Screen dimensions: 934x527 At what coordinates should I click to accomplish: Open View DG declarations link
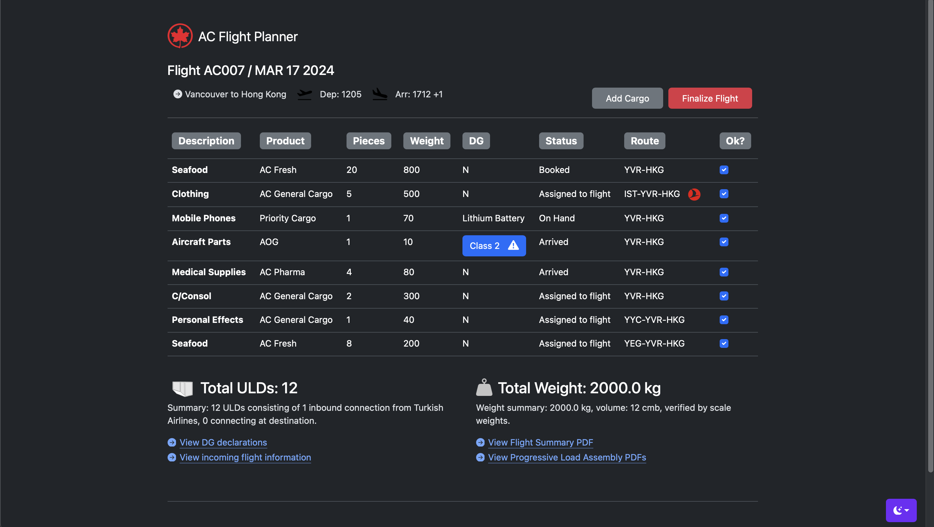click(223, 442)
